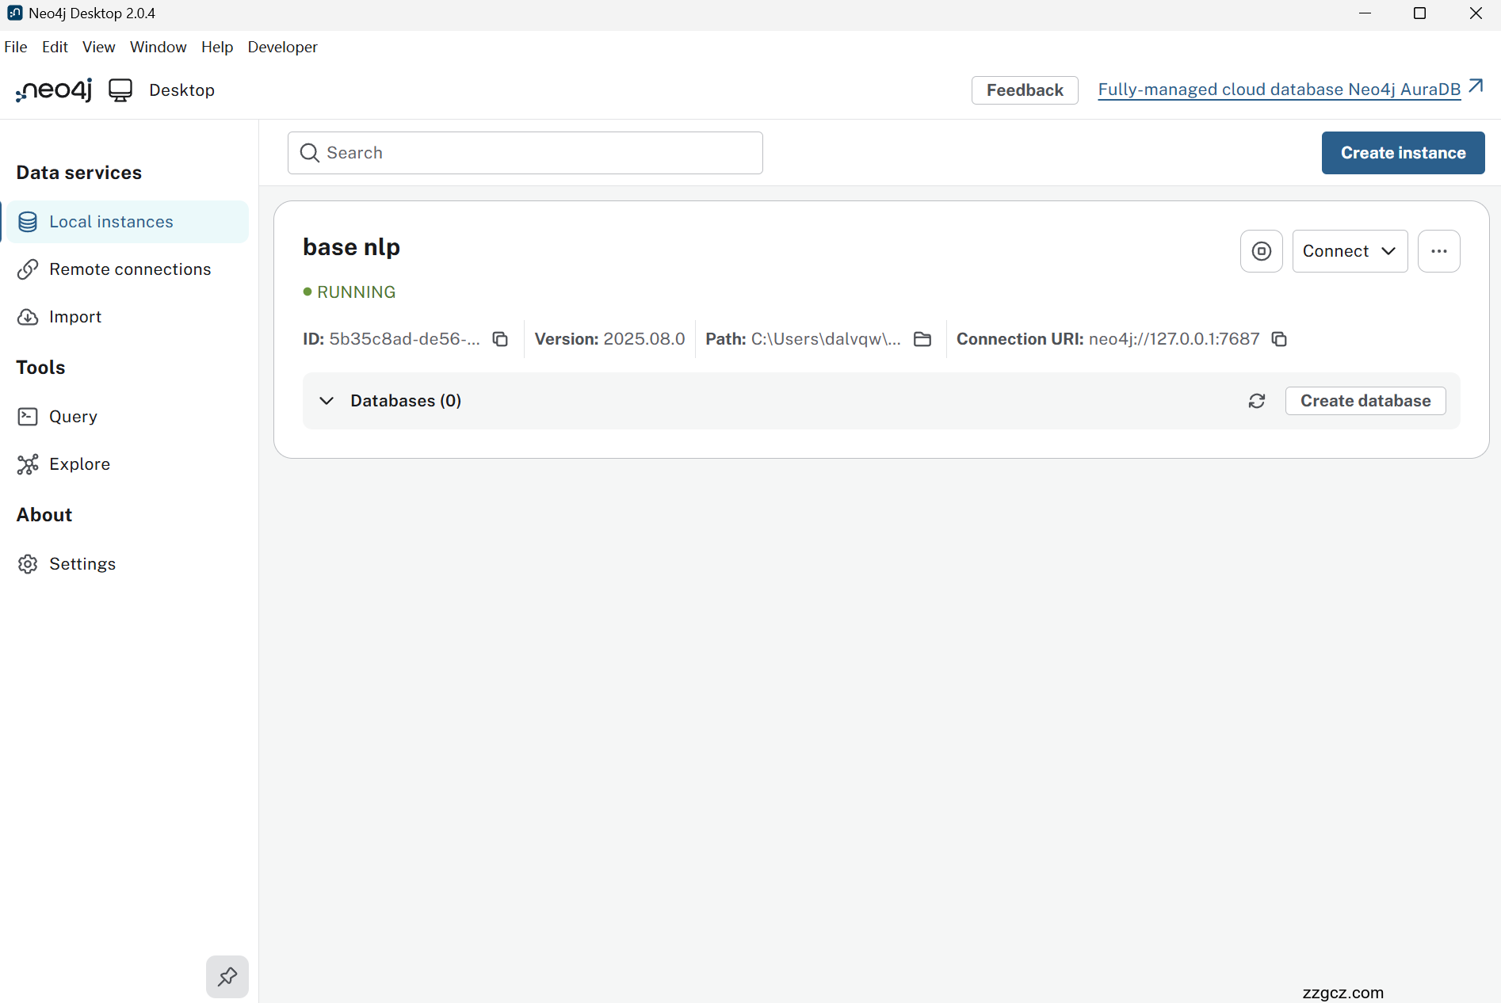Stop the running base nlp instance
1501x1003 pixels.
1261,251
